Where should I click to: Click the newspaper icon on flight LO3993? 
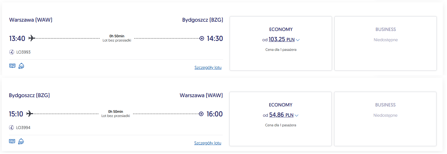click(x=12, y=66)
